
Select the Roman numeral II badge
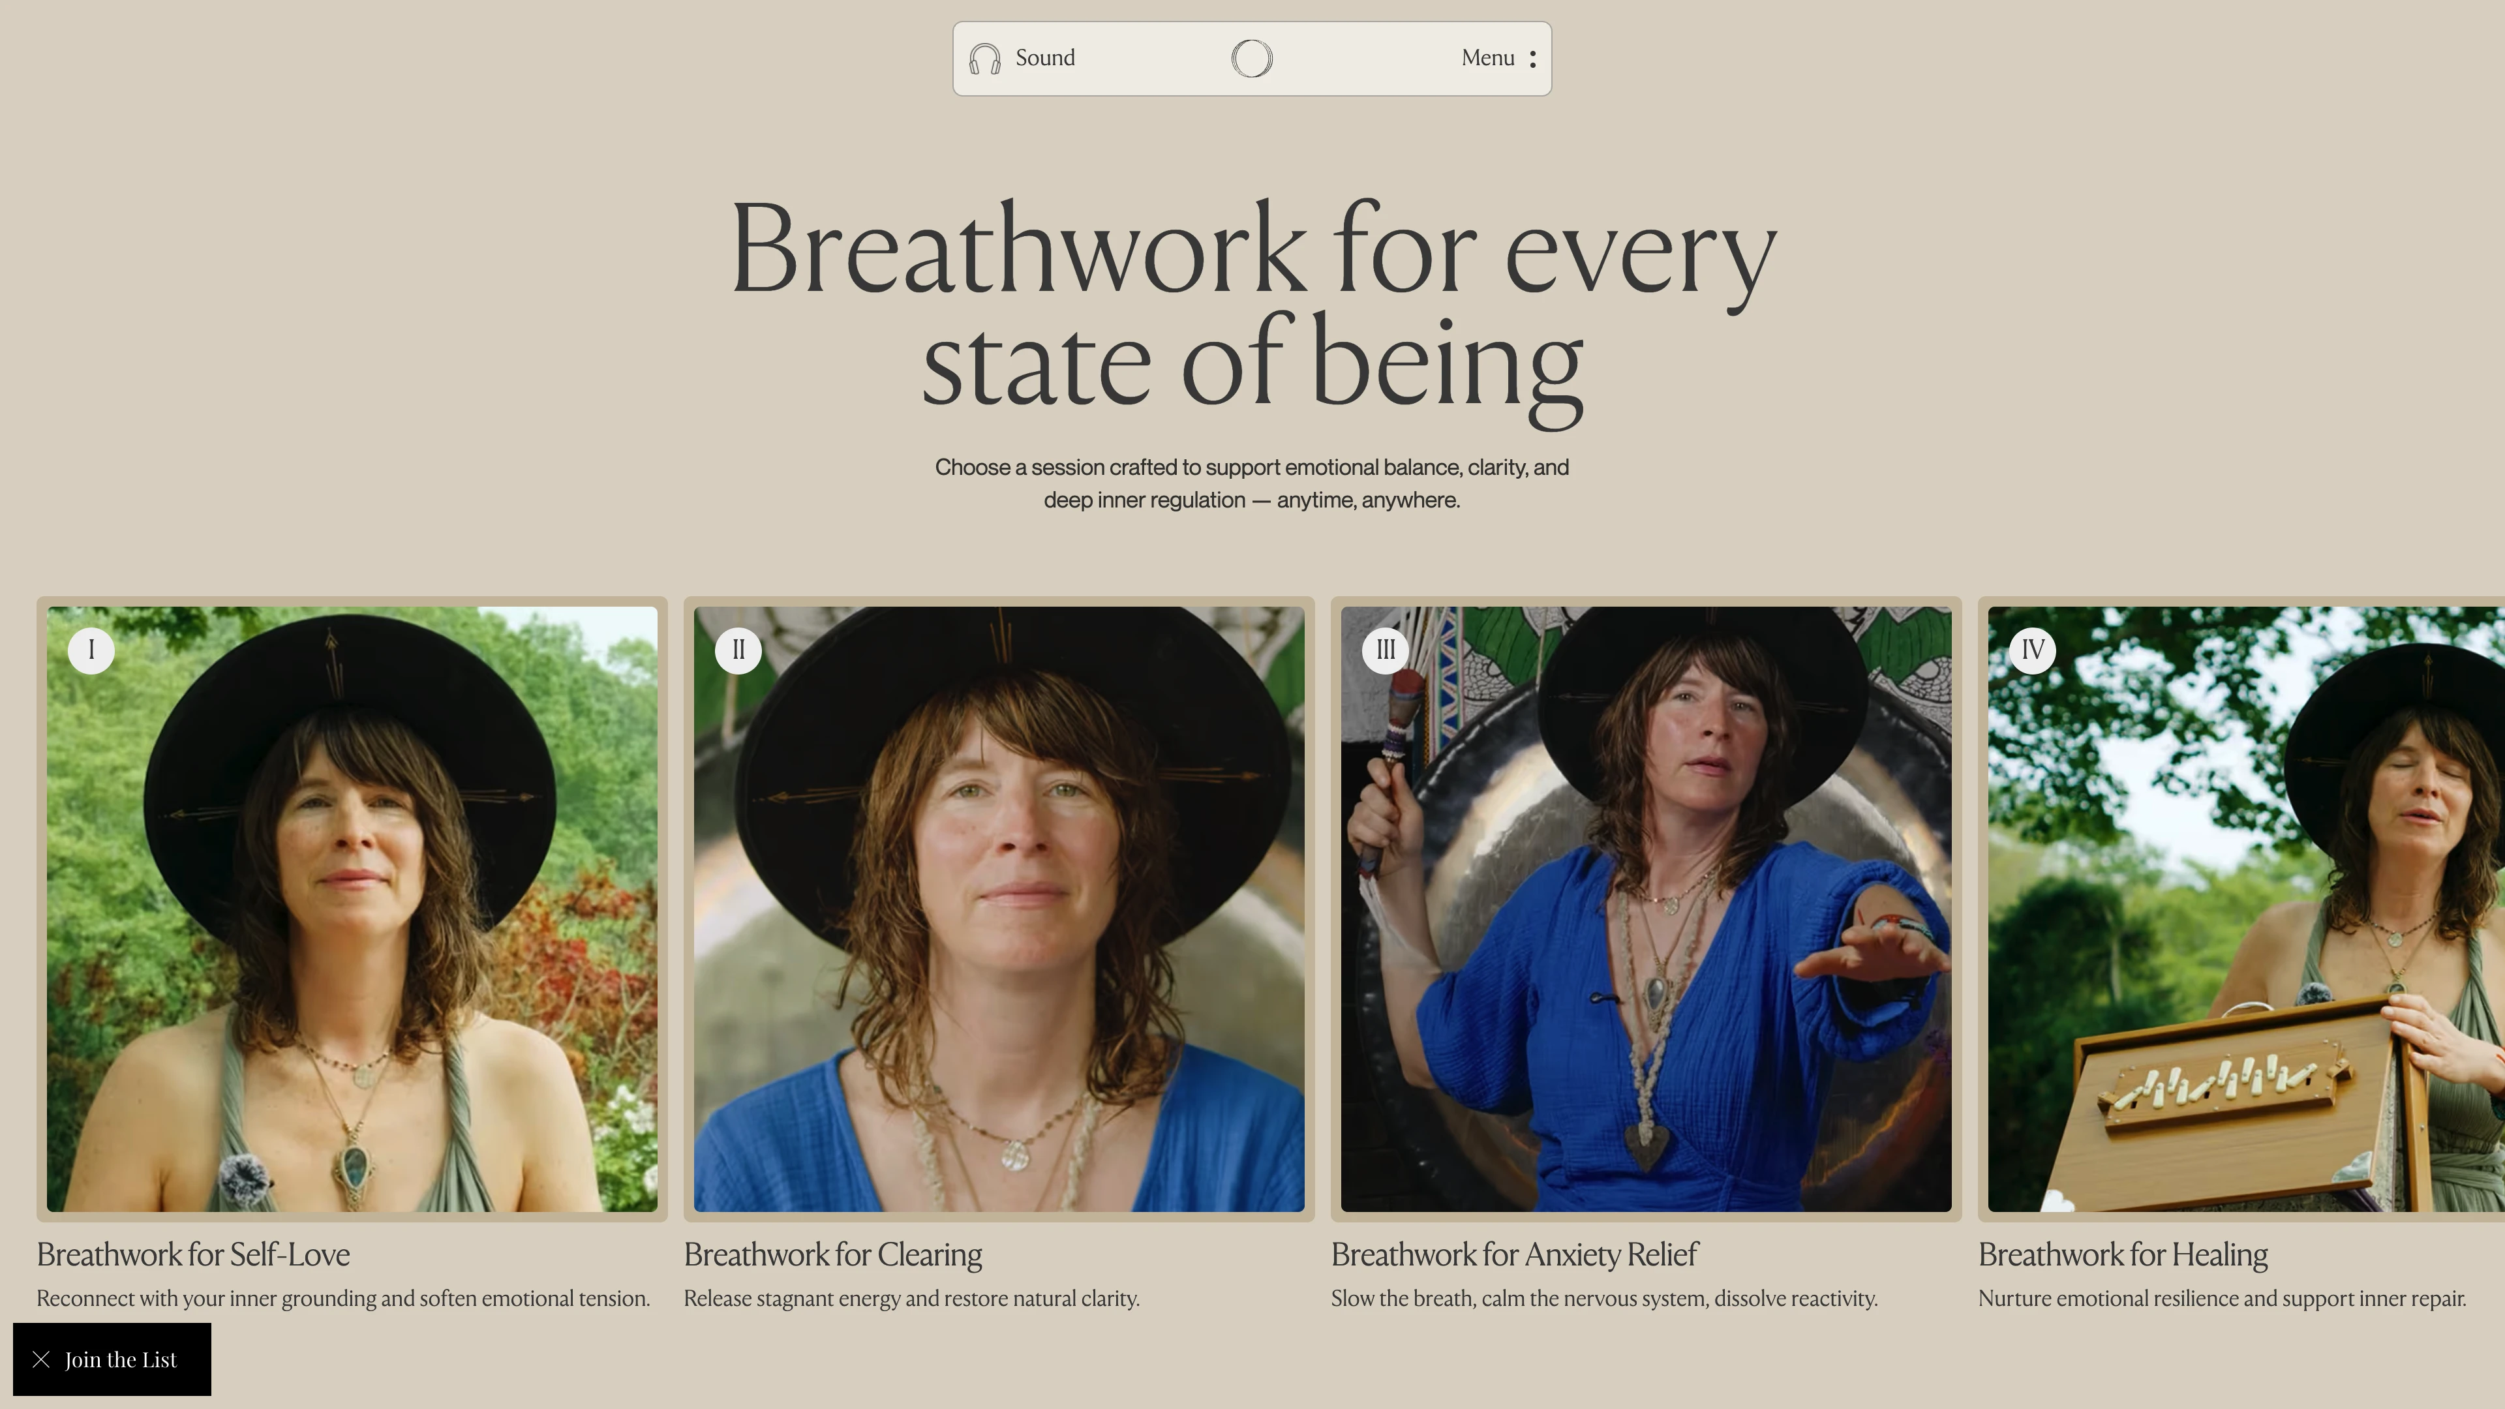click(738, 650)
